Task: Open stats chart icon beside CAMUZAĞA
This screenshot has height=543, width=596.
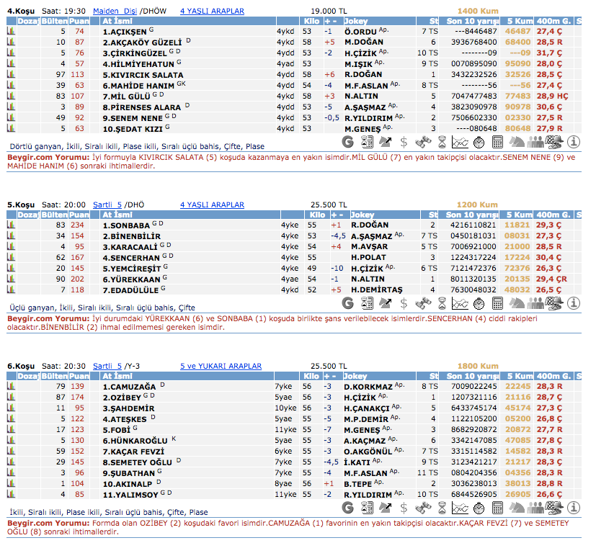Action: pos(12,387)
